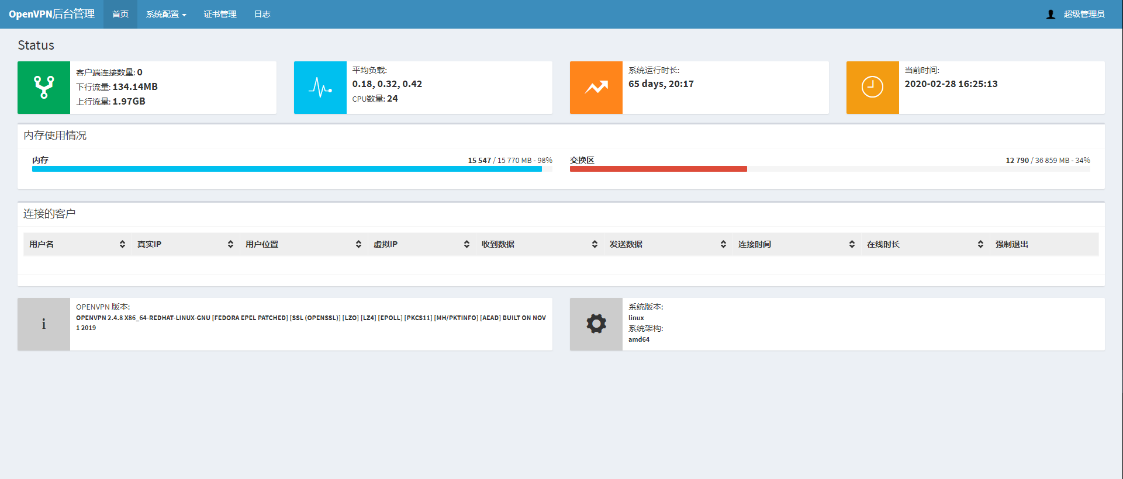Sort table by 虚拟IP column arrows
Image resolution: width=1123 pixels, height=479 pixels.
tap(467, 244)
